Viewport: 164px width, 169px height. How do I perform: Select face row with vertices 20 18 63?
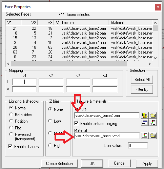(79, 47)
